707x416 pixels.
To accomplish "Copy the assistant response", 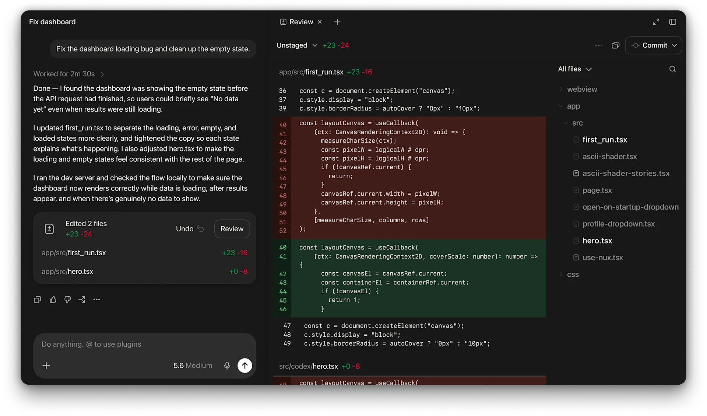I will 37,300.
